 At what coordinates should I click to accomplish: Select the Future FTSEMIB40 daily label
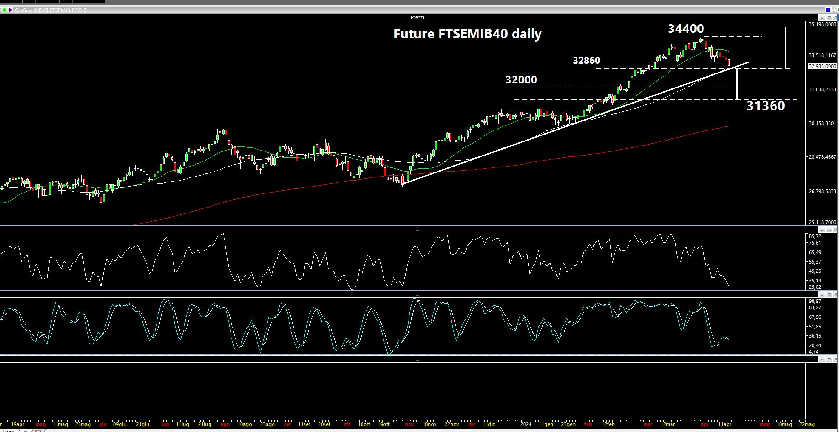point(467,34)
